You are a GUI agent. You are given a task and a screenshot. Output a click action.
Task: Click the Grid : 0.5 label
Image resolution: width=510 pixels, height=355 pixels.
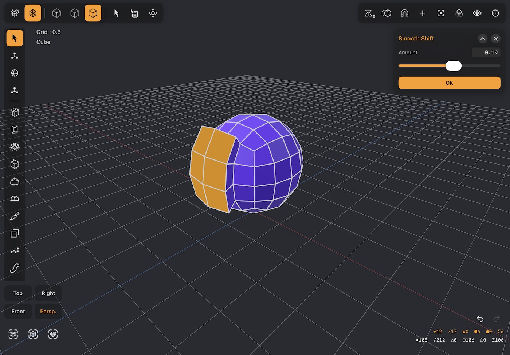tap(48, 32)
